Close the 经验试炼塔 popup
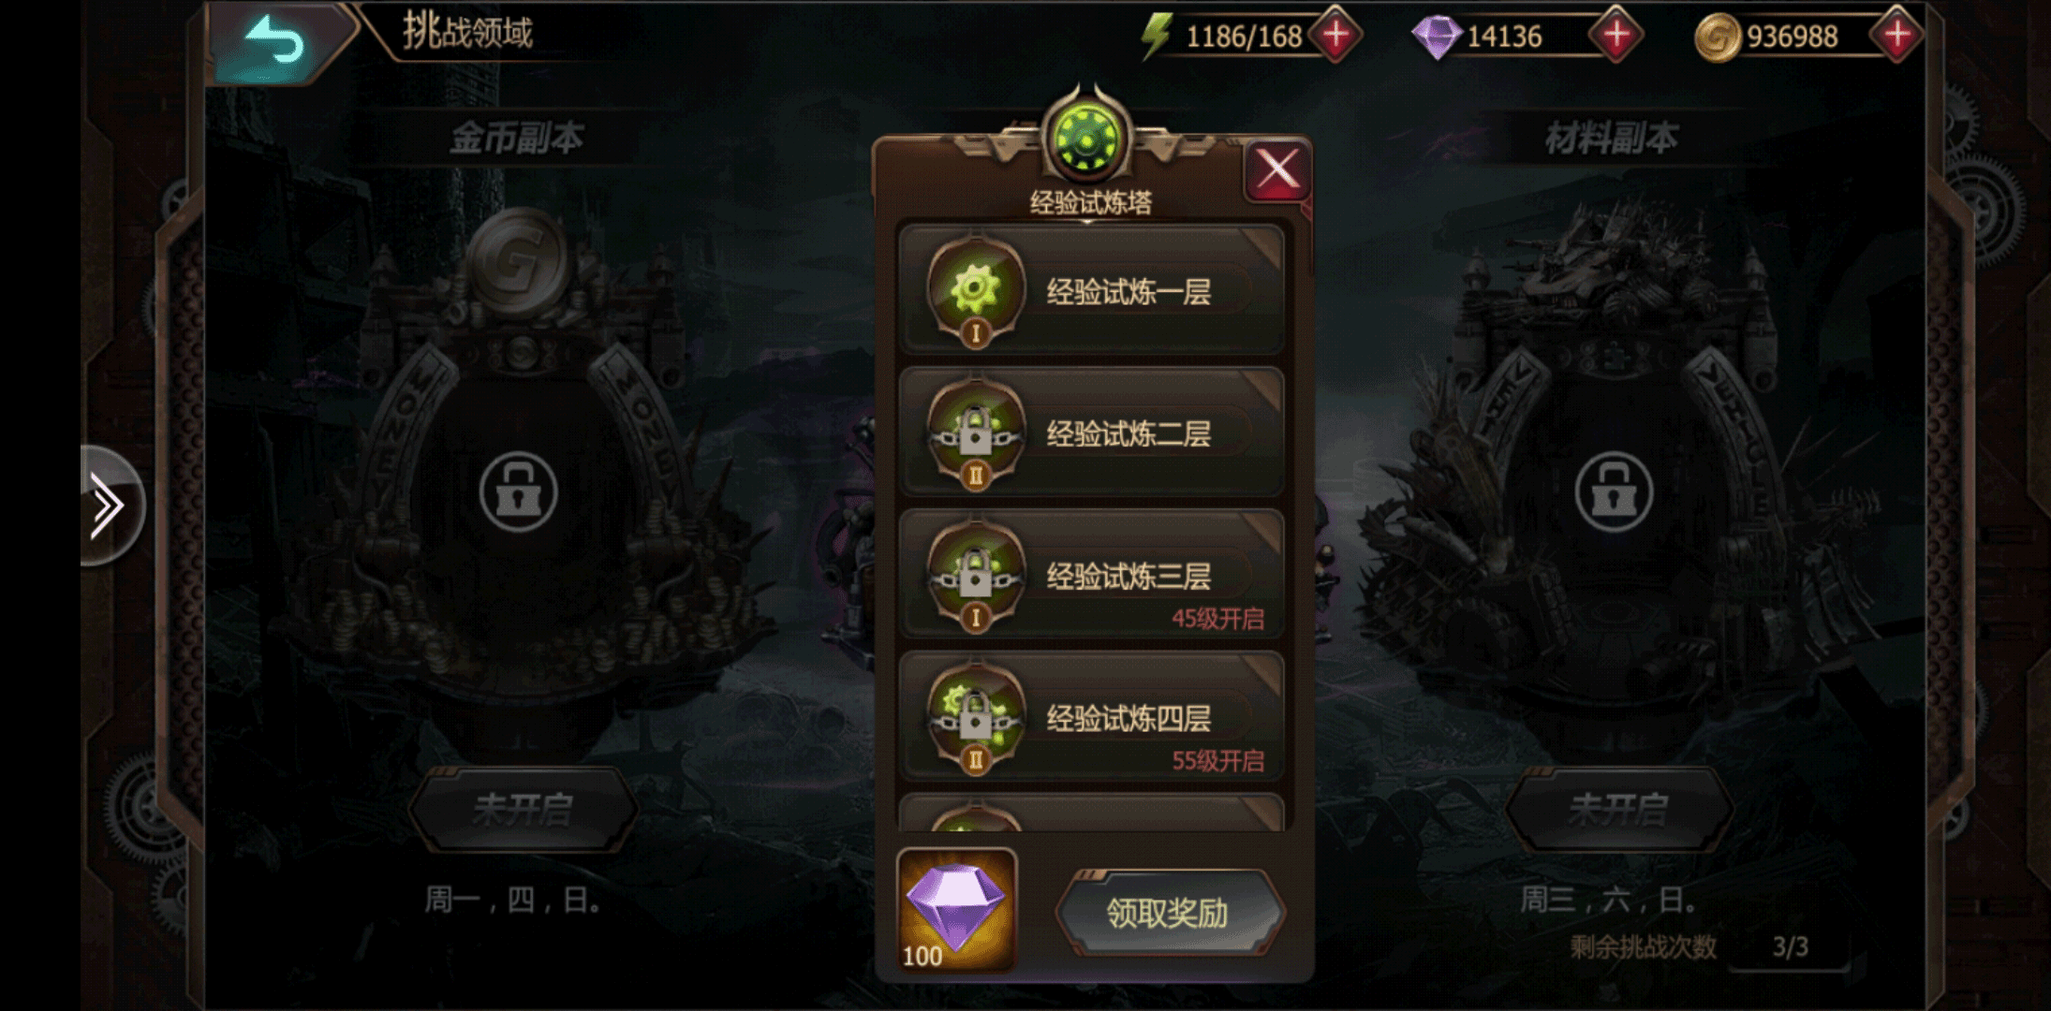The width and height of the screenshot is (2051, 1011). coord(1277,170)
